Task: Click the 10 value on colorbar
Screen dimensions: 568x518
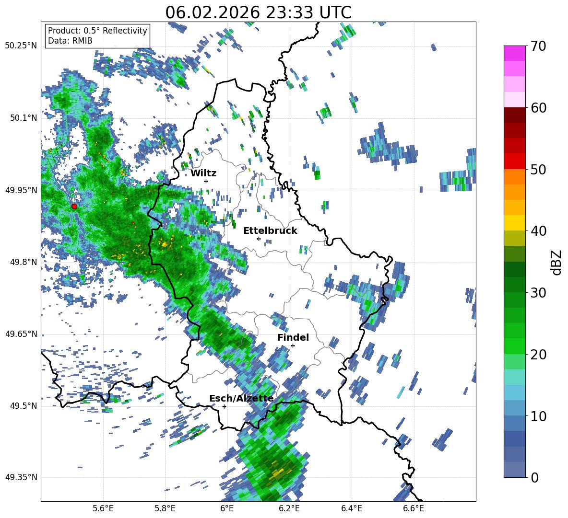Action: click(x=538, y=416)
